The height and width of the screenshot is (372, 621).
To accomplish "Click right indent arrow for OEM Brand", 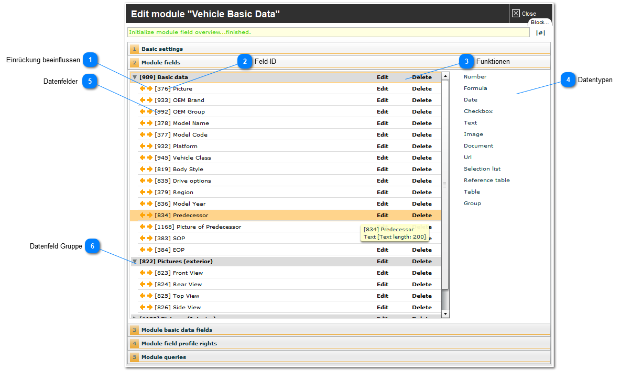I will pos(150,100).
